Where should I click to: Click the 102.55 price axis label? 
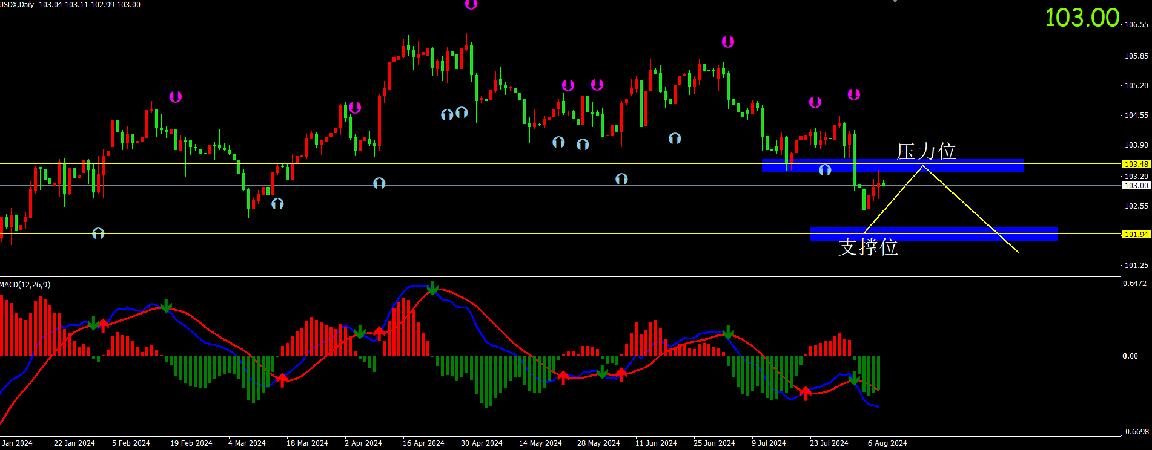point(1136,206)
